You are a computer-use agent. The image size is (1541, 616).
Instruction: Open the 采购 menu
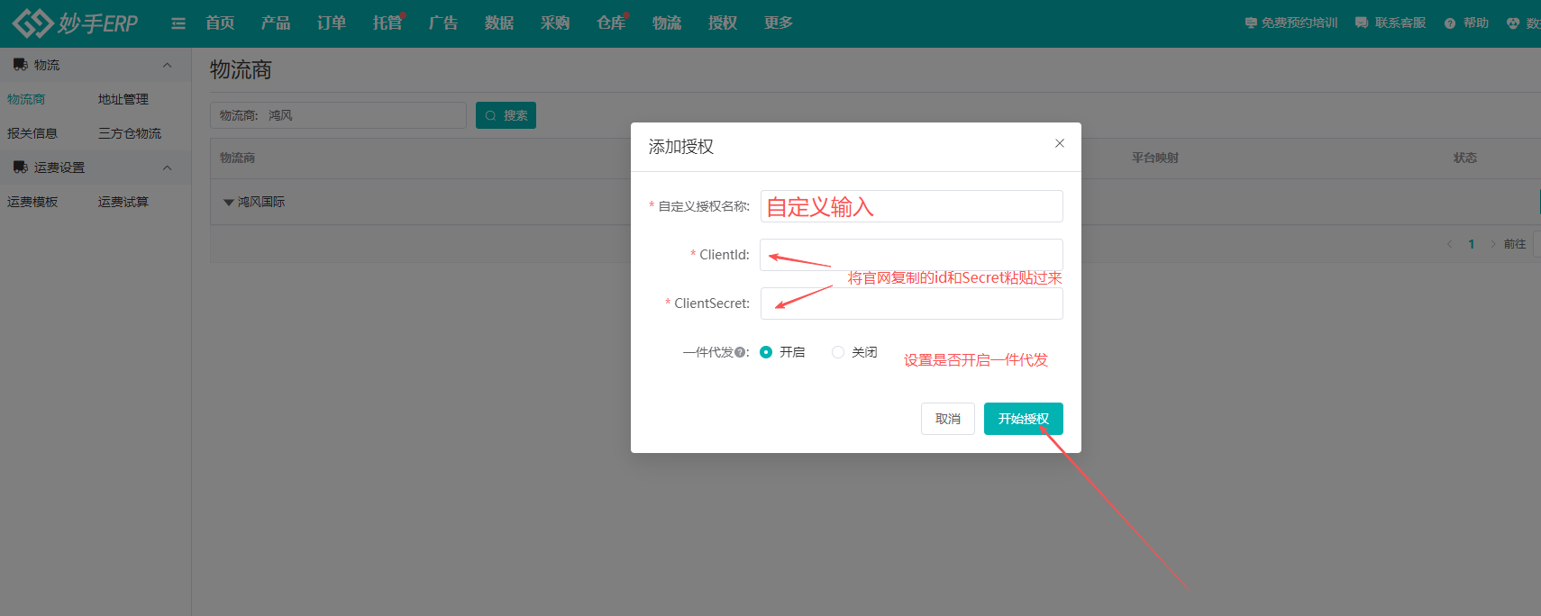click(x=555, y=23)
